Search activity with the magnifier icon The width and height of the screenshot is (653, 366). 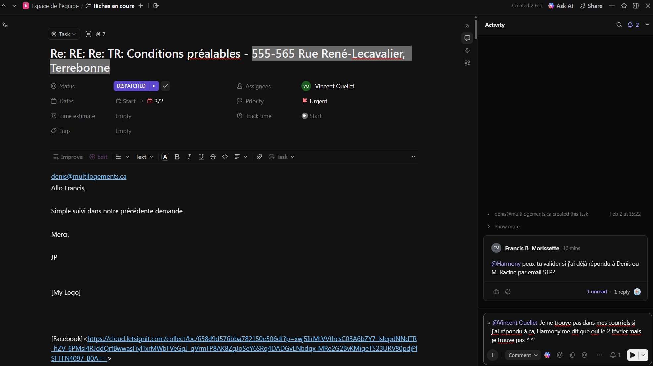click(x=619, y=25)
